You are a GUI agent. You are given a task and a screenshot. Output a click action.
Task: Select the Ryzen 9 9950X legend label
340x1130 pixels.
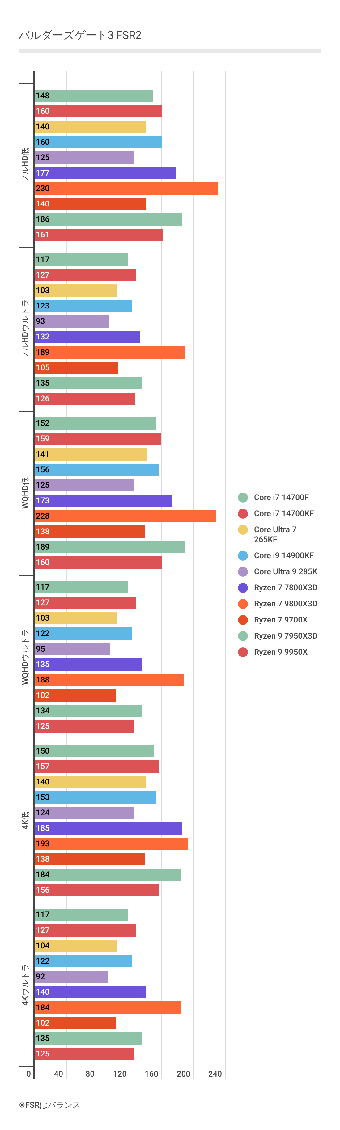[x=280, y=652]
